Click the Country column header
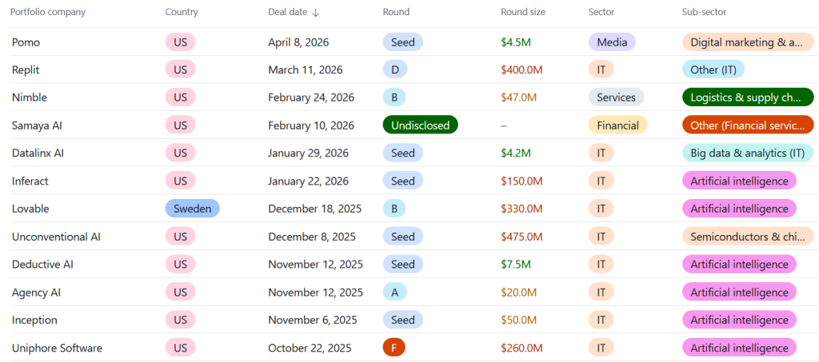 [x=182, y=12]
